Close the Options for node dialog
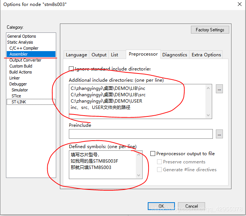 tap(240, 4)
